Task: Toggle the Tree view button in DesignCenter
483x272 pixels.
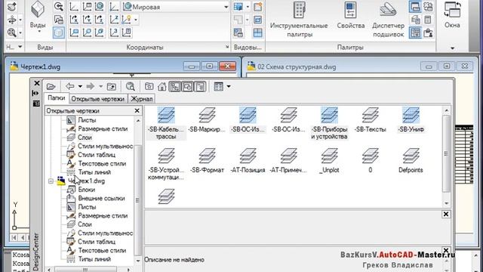Action: click(174, 87)
